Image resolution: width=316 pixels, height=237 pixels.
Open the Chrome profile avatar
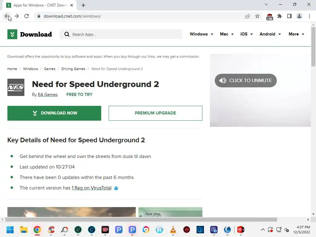pos(299,16)
